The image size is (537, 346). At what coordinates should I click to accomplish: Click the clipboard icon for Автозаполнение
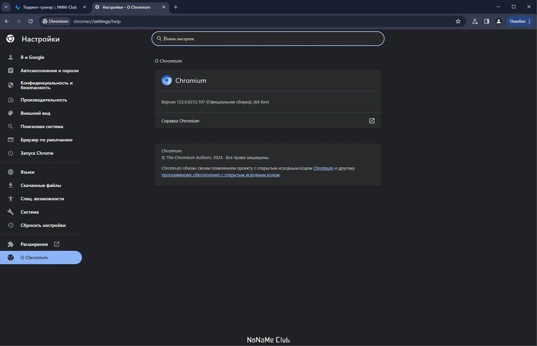pos(11,71)
